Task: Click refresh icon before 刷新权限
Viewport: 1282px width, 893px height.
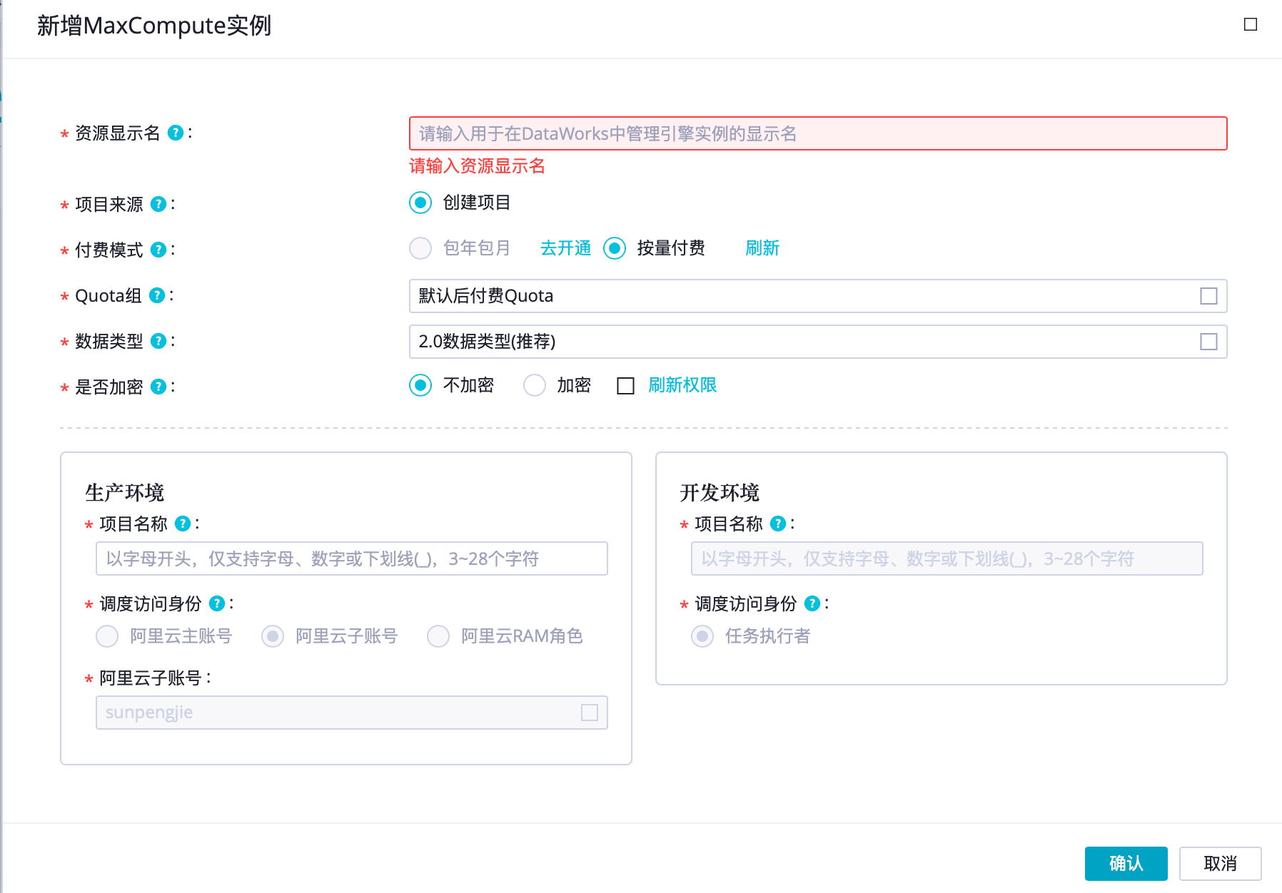Action: pos(625,386)
